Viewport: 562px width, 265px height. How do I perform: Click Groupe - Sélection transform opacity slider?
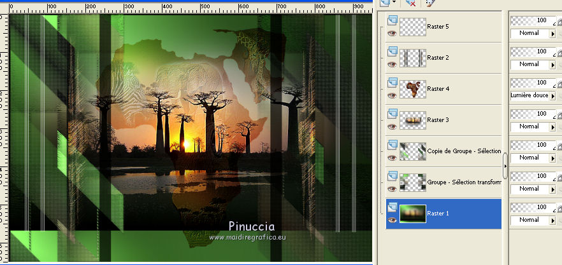click(x=533, y=176)
